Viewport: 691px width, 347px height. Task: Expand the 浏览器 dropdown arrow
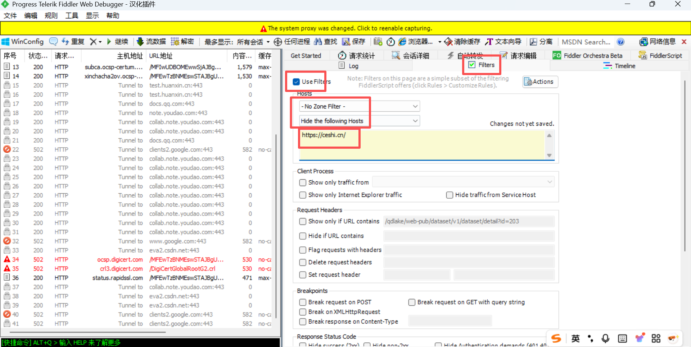pyautogui.click(x=439, y=42)
